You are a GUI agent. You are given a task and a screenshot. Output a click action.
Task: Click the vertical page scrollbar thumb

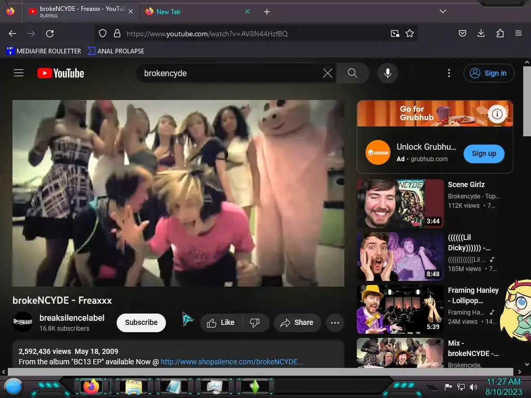[x=527, y=102]
